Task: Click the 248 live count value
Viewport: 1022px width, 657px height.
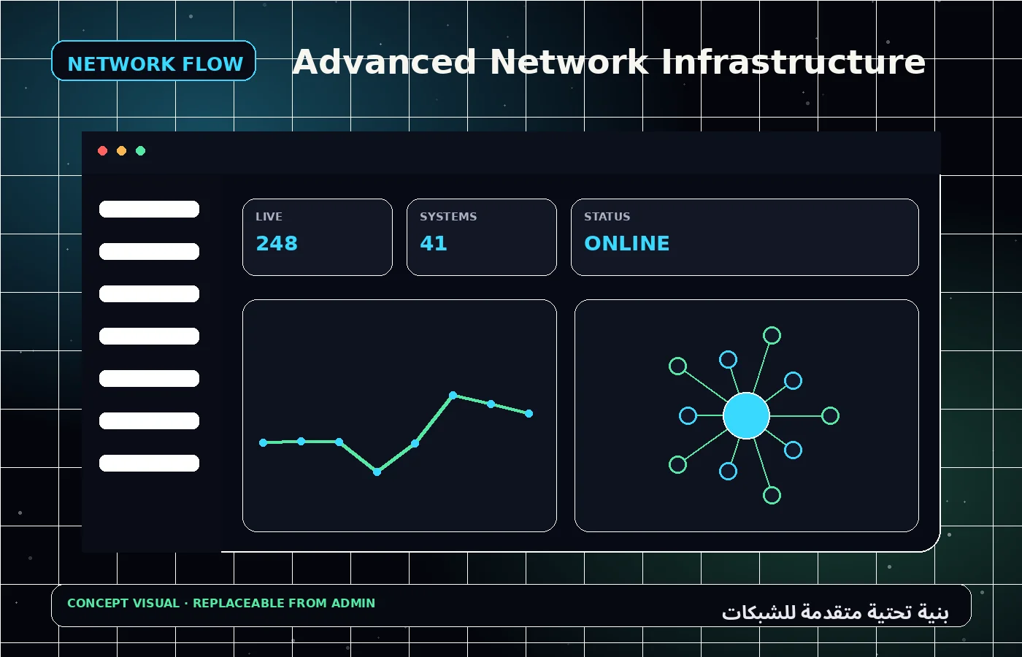Action: click(277, 243)
